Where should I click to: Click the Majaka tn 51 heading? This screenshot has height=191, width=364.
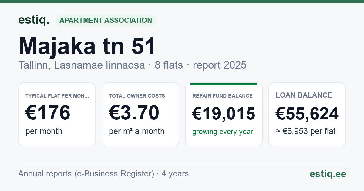pos(87,46)
